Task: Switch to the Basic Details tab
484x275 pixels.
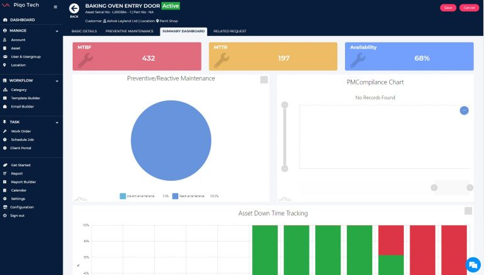Action: 85,31
